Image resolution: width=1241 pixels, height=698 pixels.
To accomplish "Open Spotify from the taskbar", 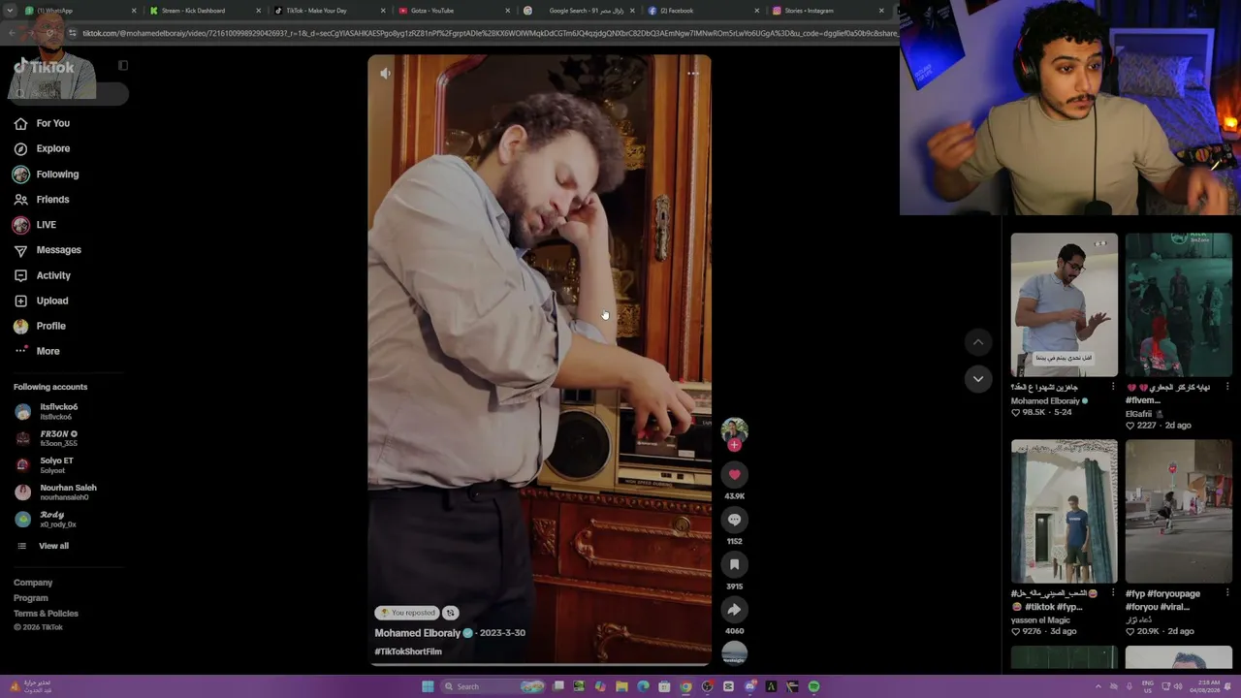I will pos(813,686).
